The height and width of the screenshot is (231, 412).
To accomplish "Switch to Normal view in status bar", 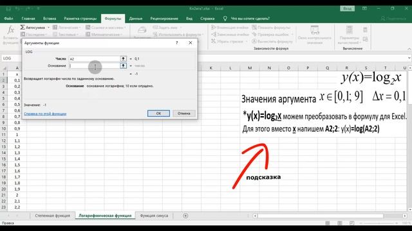I will (328, 223).
